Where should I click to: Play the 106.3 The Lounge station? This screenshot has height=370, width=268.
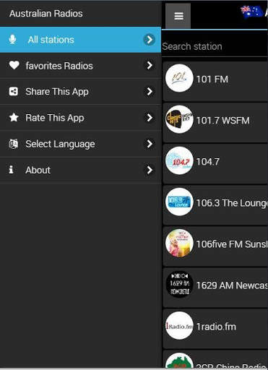coord(215,205)
